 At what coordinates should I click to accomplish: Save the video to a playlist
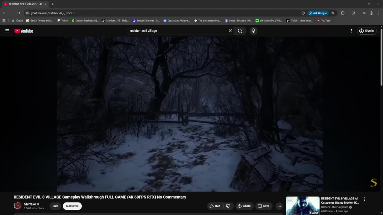tap(263, 206)
